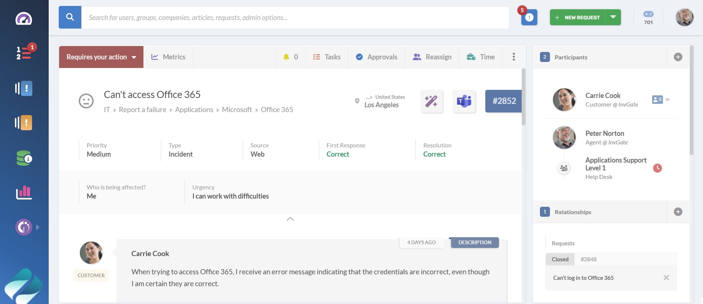Click the IT breadcrumb category
Viewport: 703px width, 304px height.
107,109
